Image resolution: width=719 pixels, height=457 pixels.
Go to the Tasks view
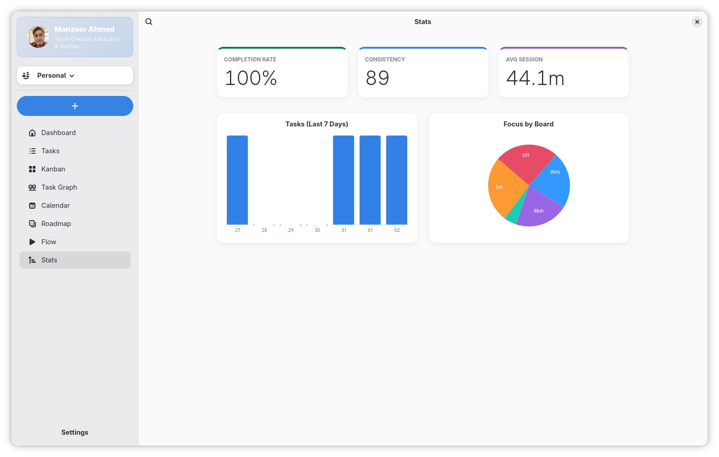75,151
